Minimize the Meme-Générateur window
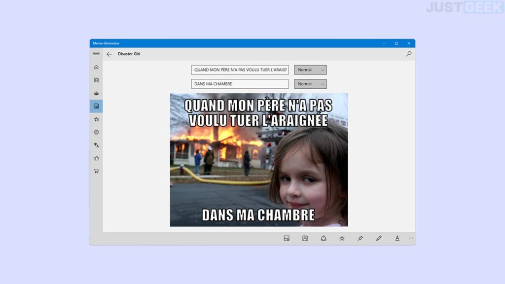Image resolution: width=505 pixels, height=284 pixels. pyautogui.click(x=384, y=43)
